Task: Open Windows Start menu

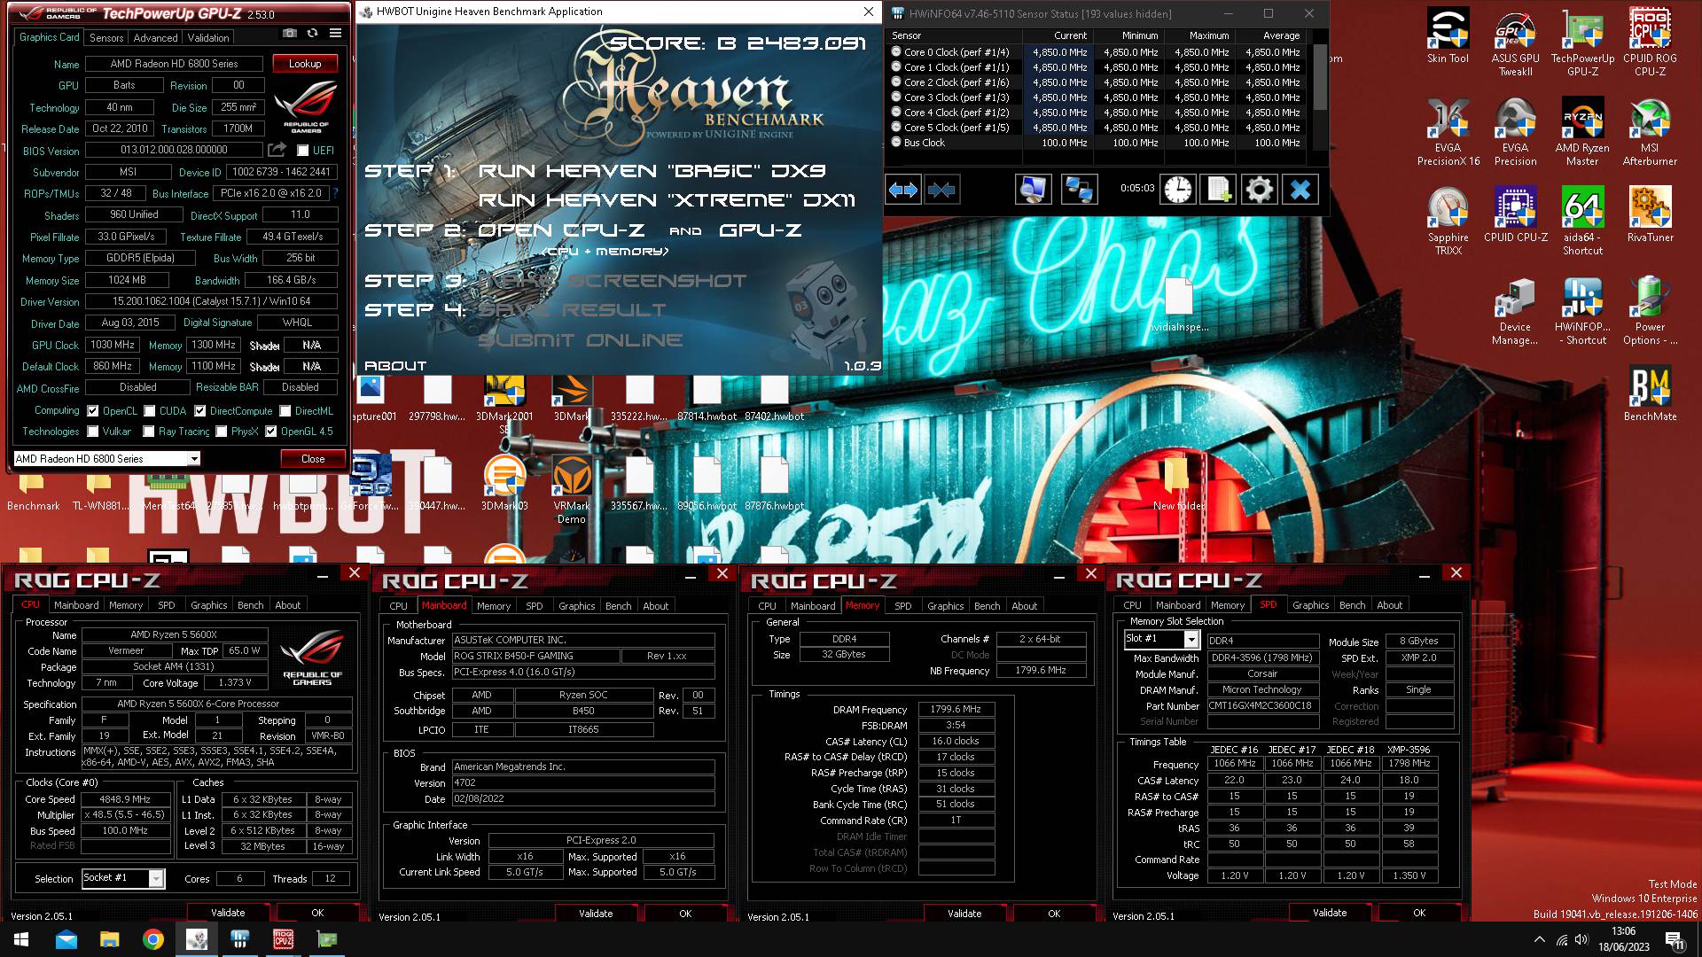Action: pyautogui.click(x=21, y=939)
